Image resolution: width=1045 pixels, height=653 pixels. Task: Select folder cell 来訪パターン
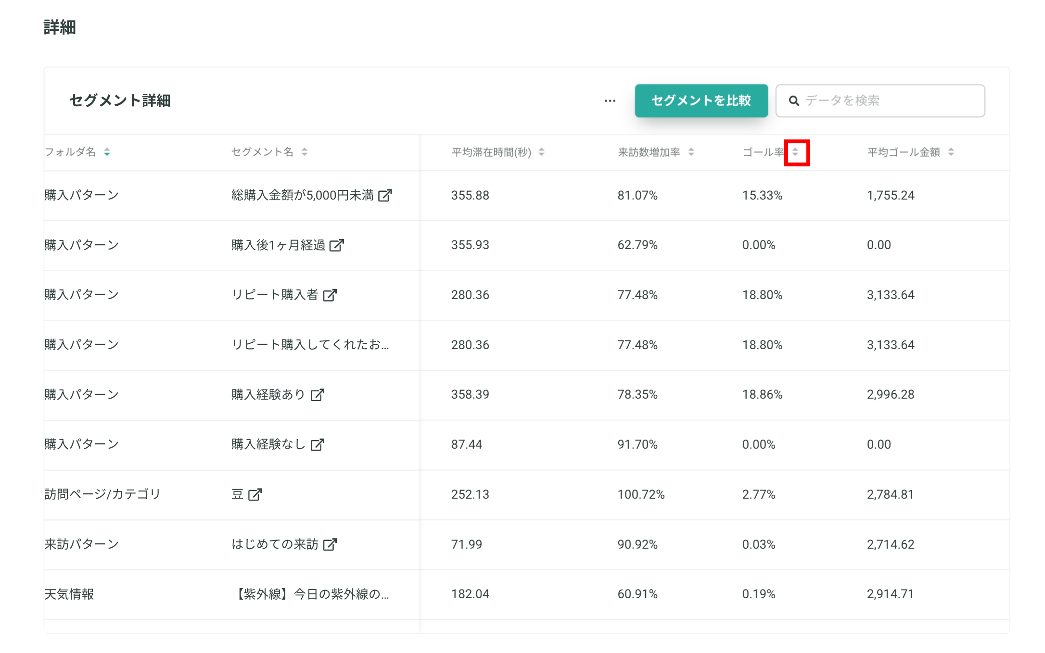(82, 544)
